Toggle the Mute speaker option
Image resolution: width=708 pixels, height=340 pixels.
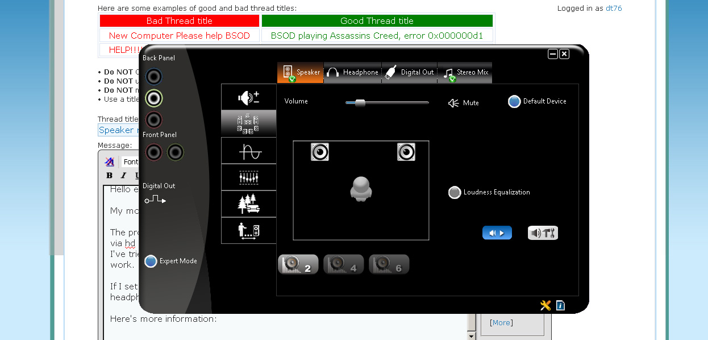pos(463,103)
